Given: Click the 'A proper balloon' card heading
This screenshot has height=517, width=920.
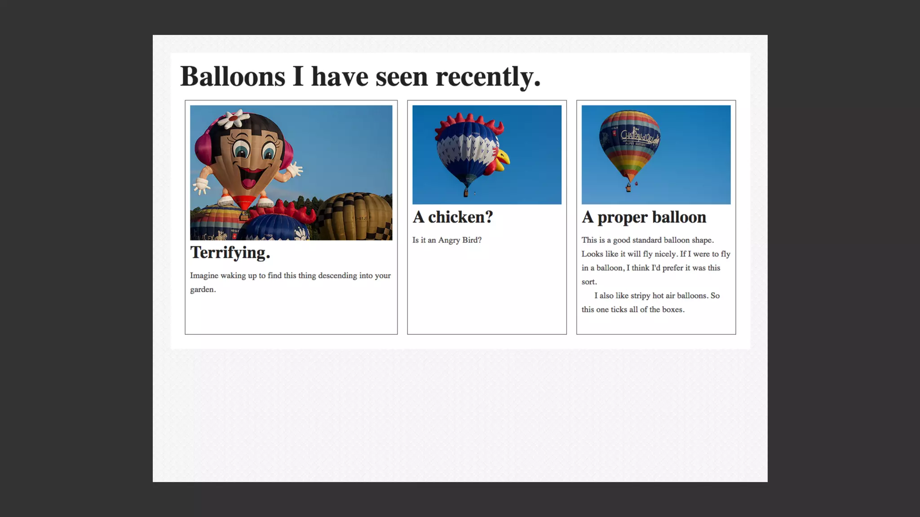Looking at the screenshot, I should 643,217.
